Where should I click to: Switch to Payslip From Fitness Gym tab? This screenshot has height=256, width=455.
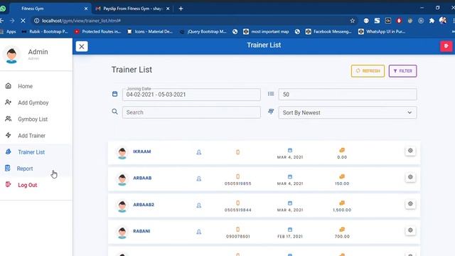pyautogui.click(x=132, y=9)
